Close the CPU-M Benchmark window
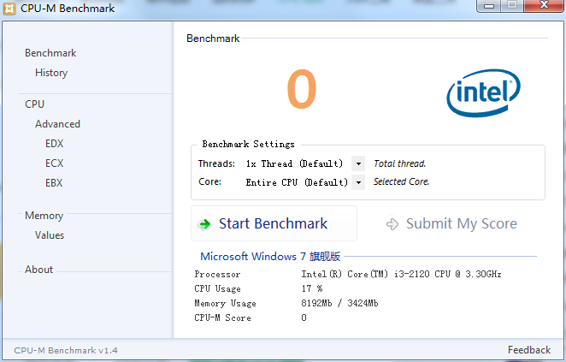Screen dimensions: 566x362 tap(545, 5)
